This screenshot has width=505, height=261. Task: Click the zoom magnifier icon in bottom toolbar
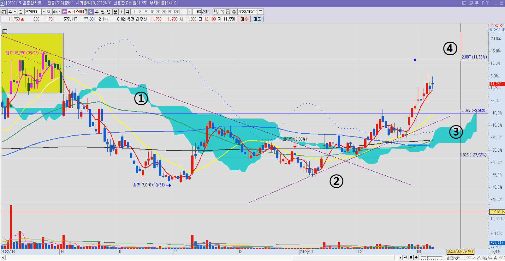coord(490,258)
